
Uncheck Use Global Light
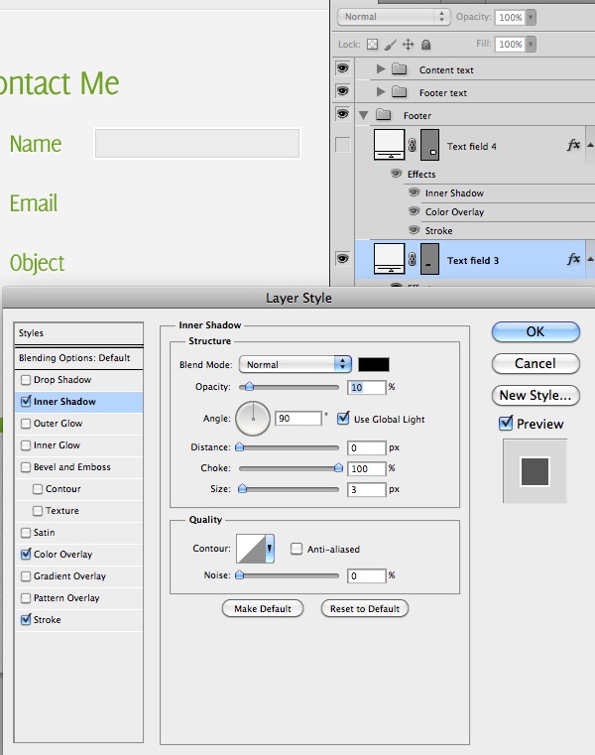(343, 419)
